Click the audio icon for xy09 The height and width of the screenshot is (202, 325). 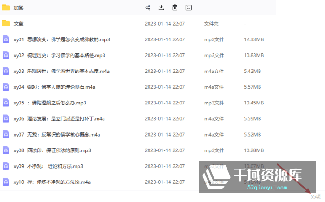click(x=6, y=166)
